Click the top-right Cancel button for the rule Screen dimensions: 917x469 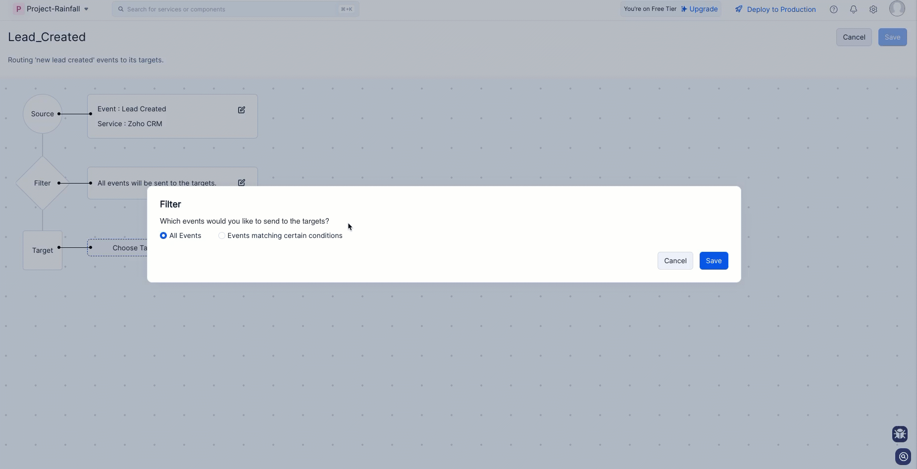click(854, 37)
